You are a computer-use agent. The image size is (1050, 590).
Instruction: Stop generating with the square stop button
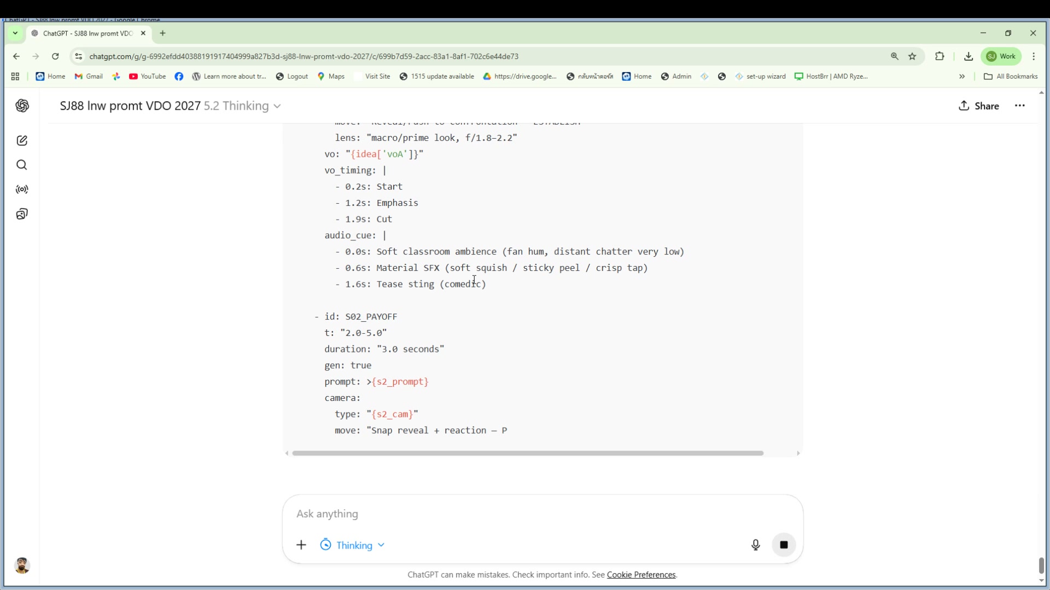784,545
